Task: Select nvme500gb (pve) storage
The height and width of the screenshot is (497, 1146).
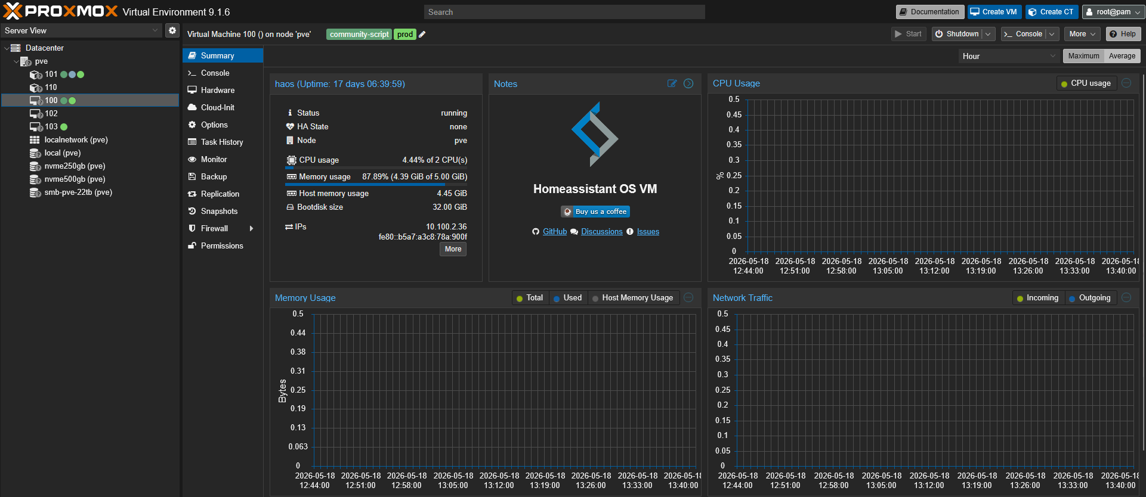Action: (x=89, y=179)
